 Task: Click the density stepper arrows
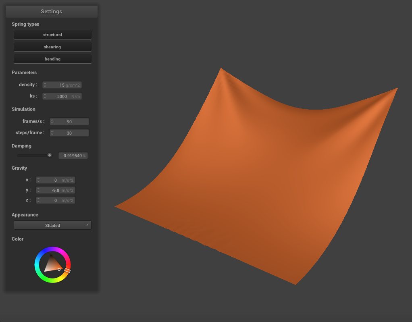pyautogui.click(x=45, y=85)
